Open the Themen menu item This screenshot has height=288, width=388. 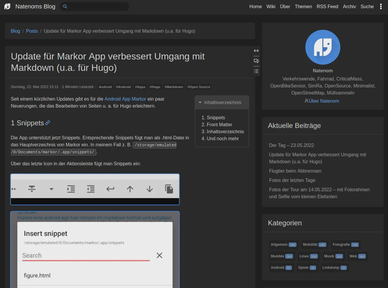[x=303, y=7]
